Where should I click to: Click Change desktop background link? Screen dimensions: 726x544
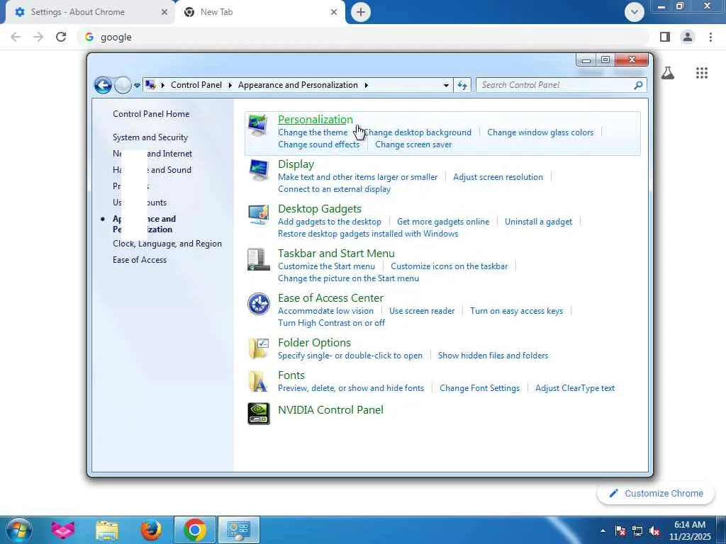(x=417, y=132)
